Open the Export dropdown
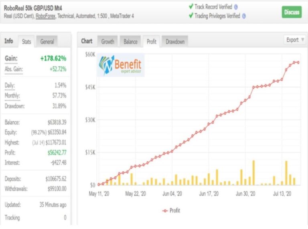This screenshot has width=308, height=229. (294, 40)
